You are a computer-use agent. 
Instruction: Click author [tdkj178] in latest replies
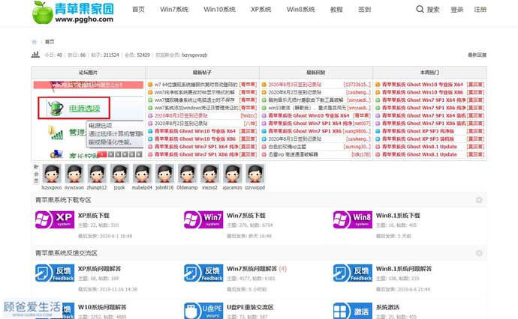pyautogui.click(x=361, y=154)
